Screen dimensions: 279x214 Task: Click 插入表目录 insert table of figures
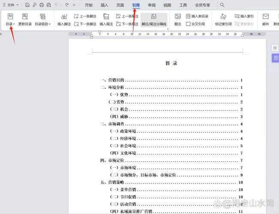[x=197, y=16]
